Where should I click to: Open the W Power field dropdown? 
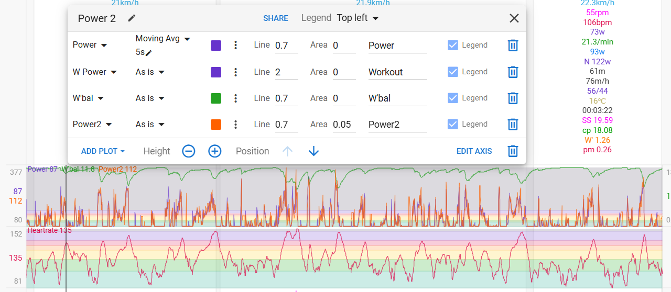click(x=95, y=72)
